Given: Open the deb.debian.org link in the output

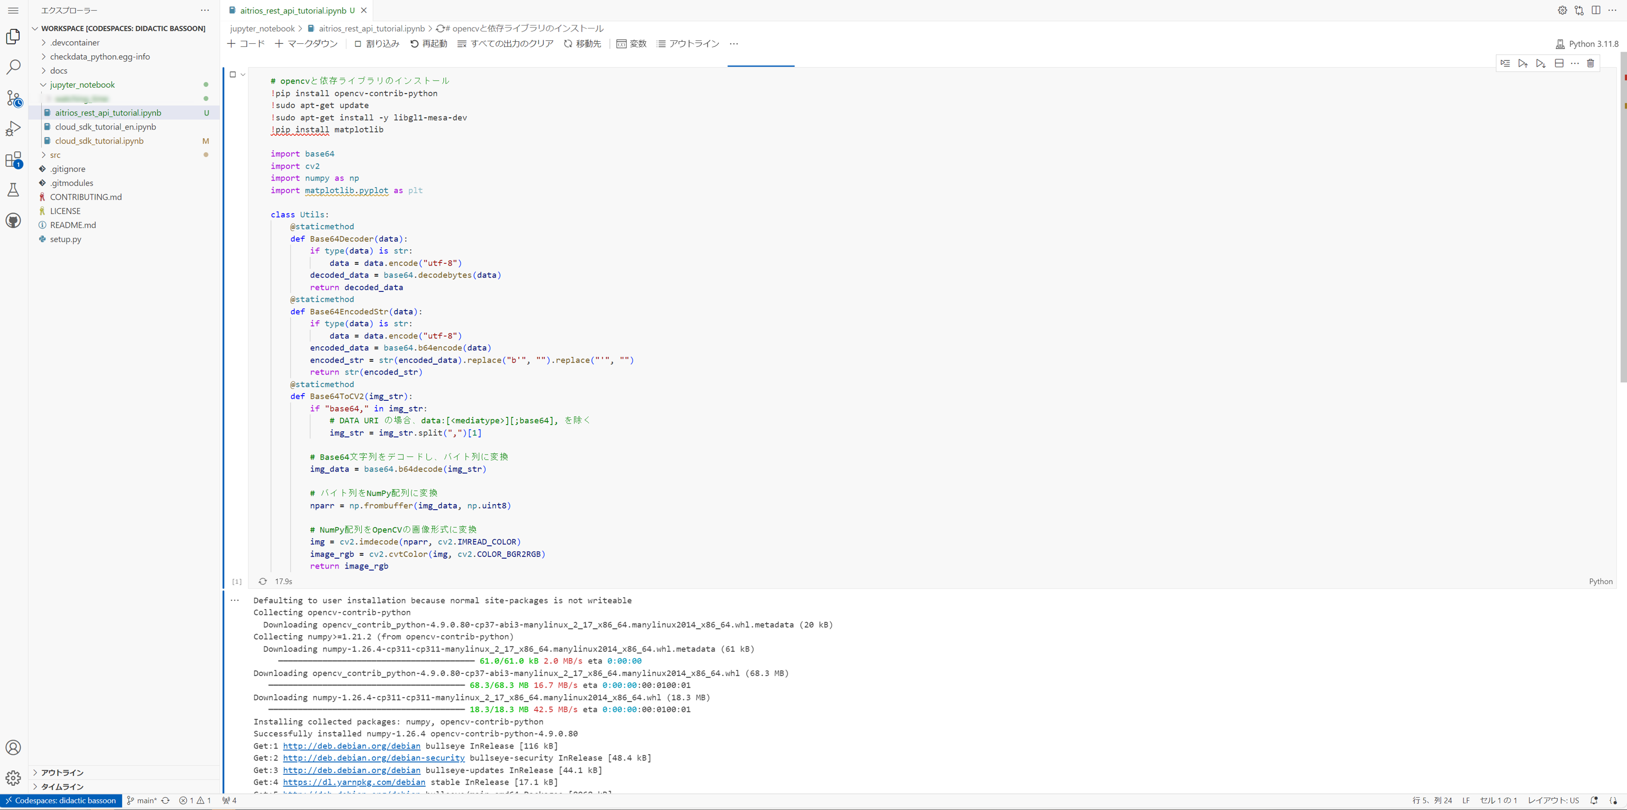Looking at the screenshot, I should pyautogui.click(x=351, y=746).
